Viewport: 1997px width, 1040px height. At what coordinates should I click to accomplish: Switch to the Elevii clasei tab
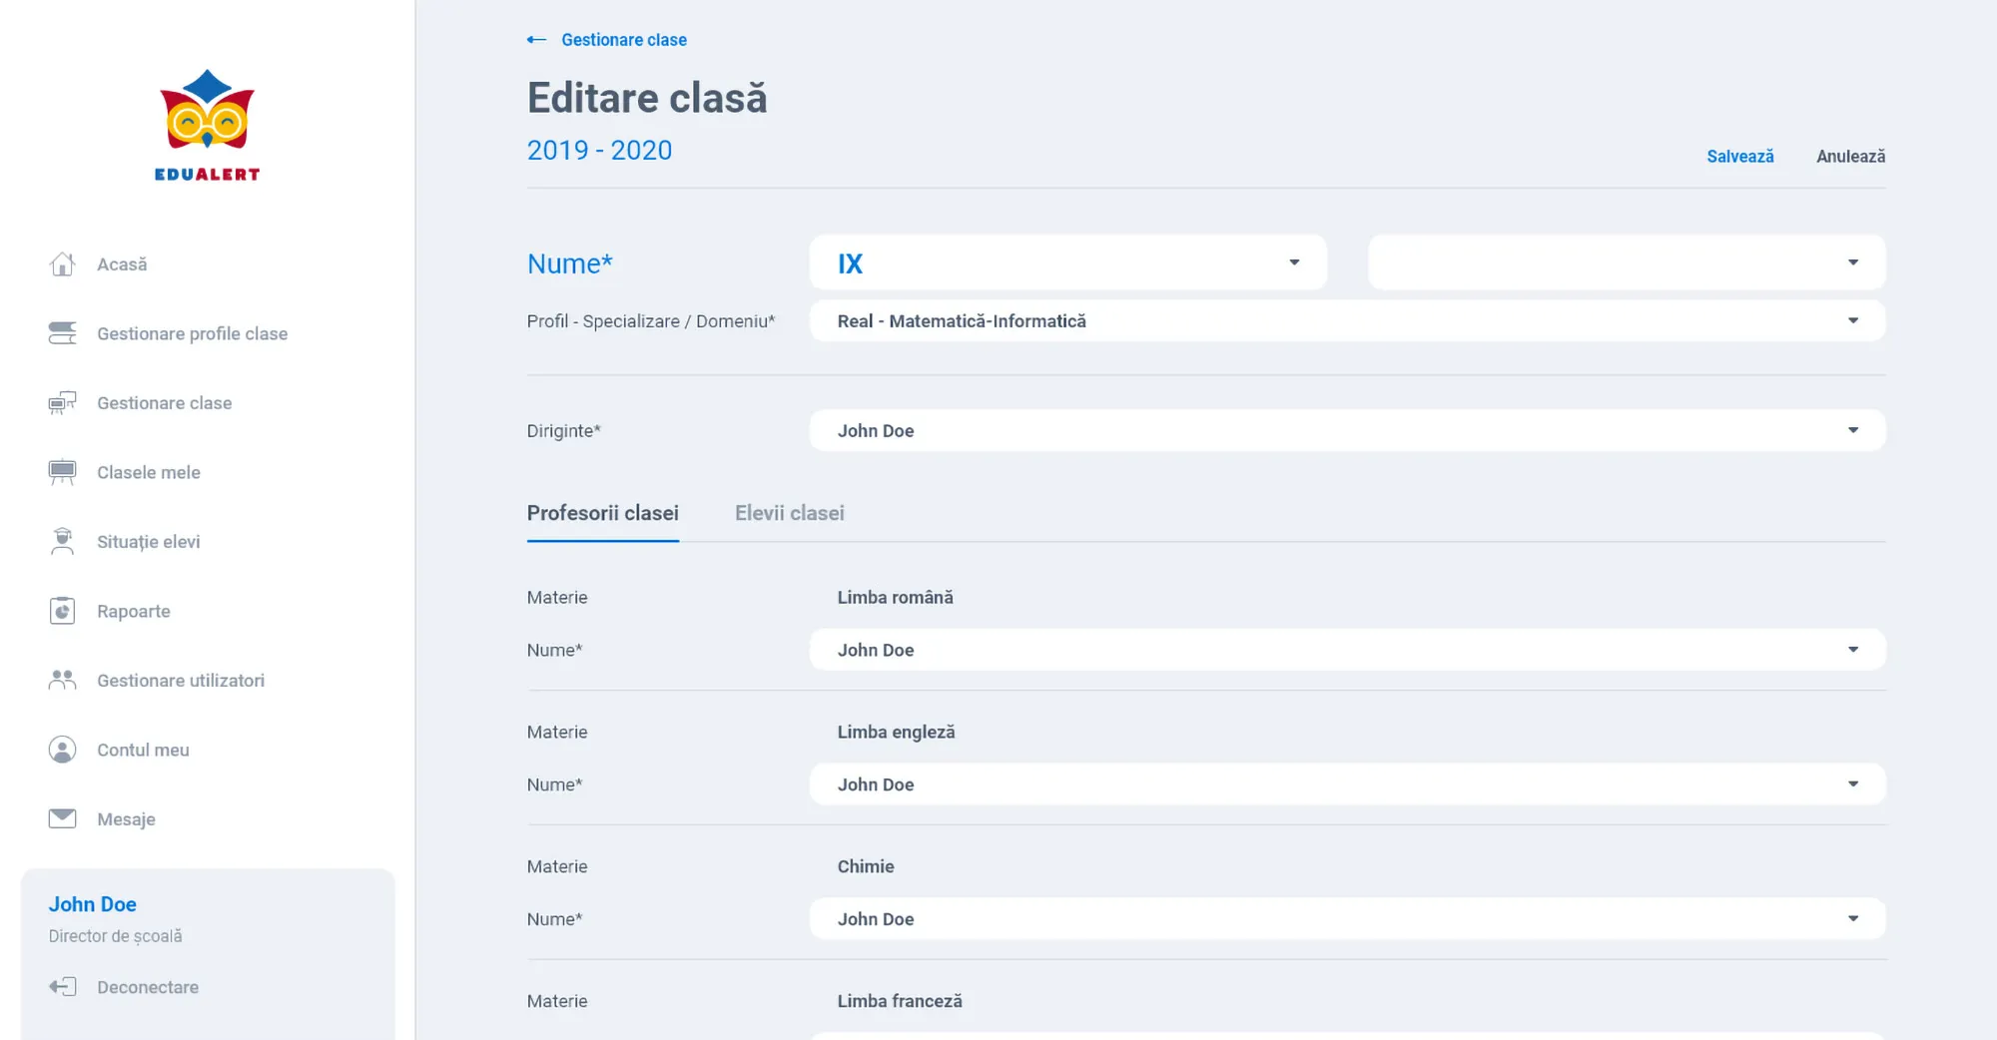(x=789, y=513)
